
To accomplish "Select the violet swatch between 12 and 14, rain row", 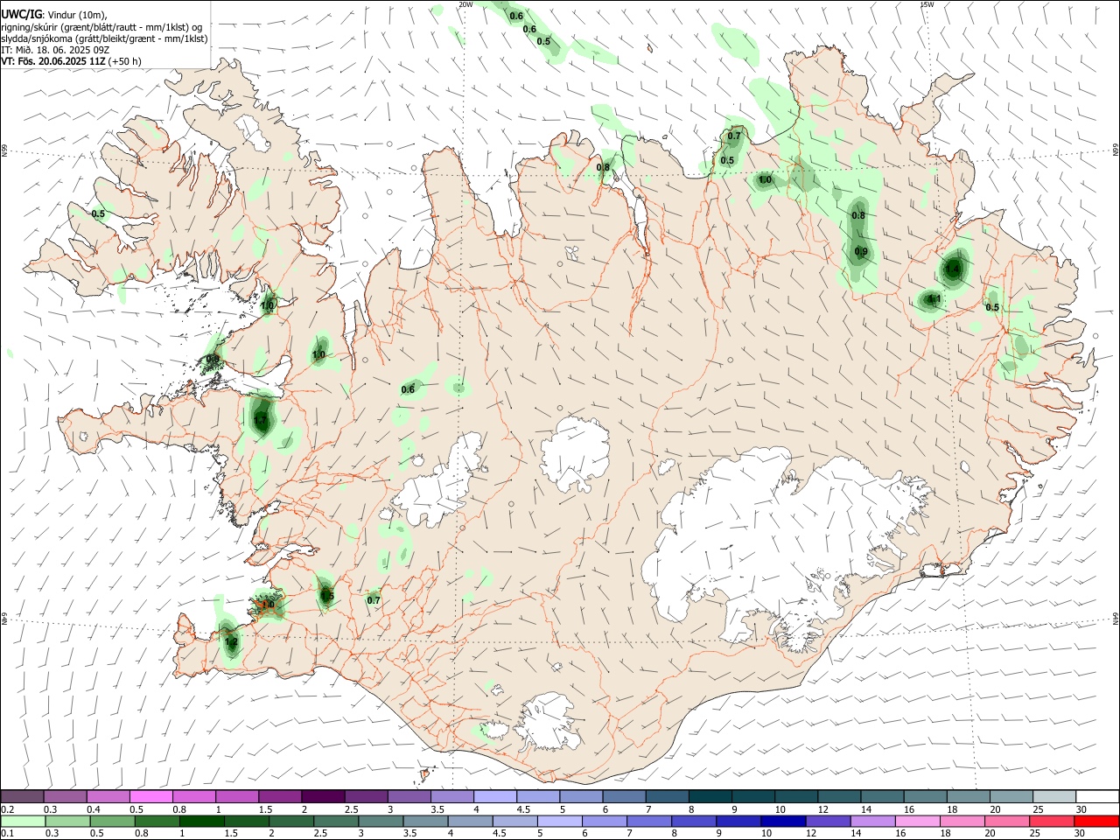I will [x=827, y=821].
